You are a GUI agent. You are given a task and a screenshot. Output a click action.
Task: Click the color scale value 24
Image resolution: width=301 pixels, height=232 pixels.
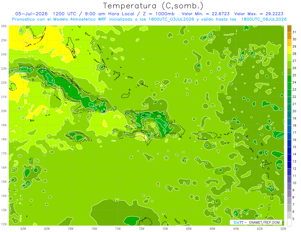click(x=294, y=82)
